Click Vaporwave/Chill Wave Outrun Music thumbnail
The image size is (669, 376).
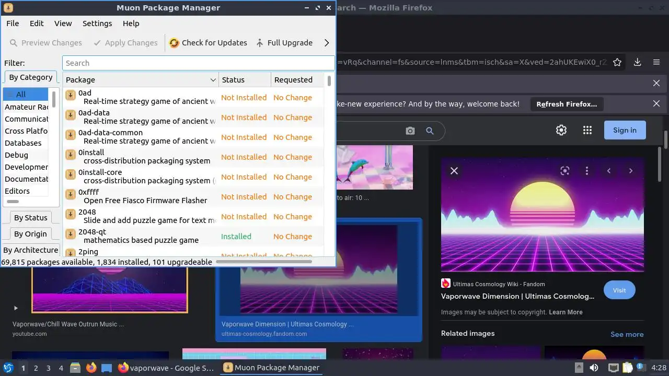[x=110, y=290]
